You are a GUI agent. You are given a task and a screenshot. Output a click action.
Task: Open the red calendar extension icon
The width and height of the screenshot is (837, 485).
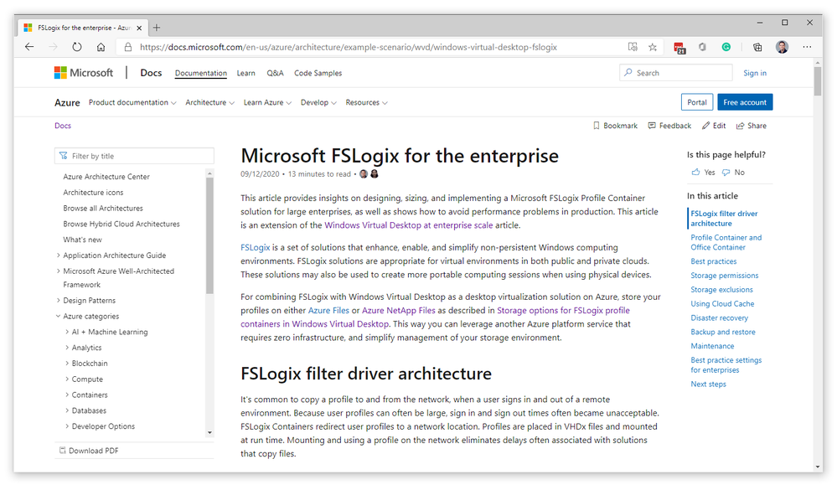click(x=679, y=48)
